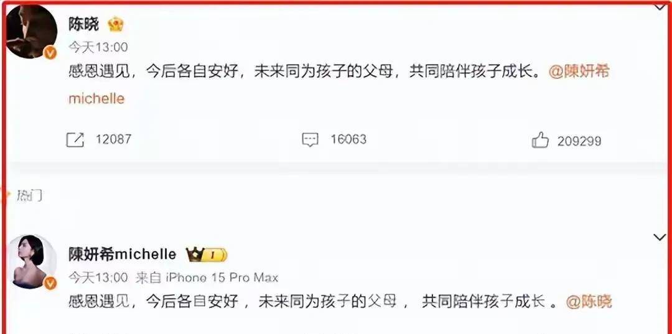
Task: Click the repost icon under 陈晓's post
Action: click(75, 139)
